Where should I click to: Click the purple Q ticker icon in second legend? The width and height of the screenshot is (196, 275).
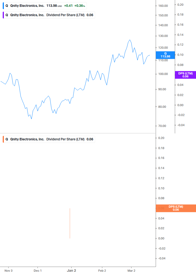tap(7, 15)
